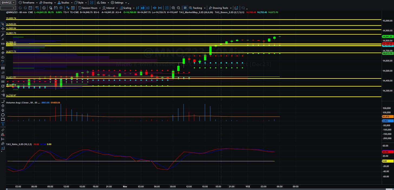Image resolution: width=394 pixels, height=190 pixels.
Task: Select the ellipse drawing tool
Action: (x=3, y=115)
